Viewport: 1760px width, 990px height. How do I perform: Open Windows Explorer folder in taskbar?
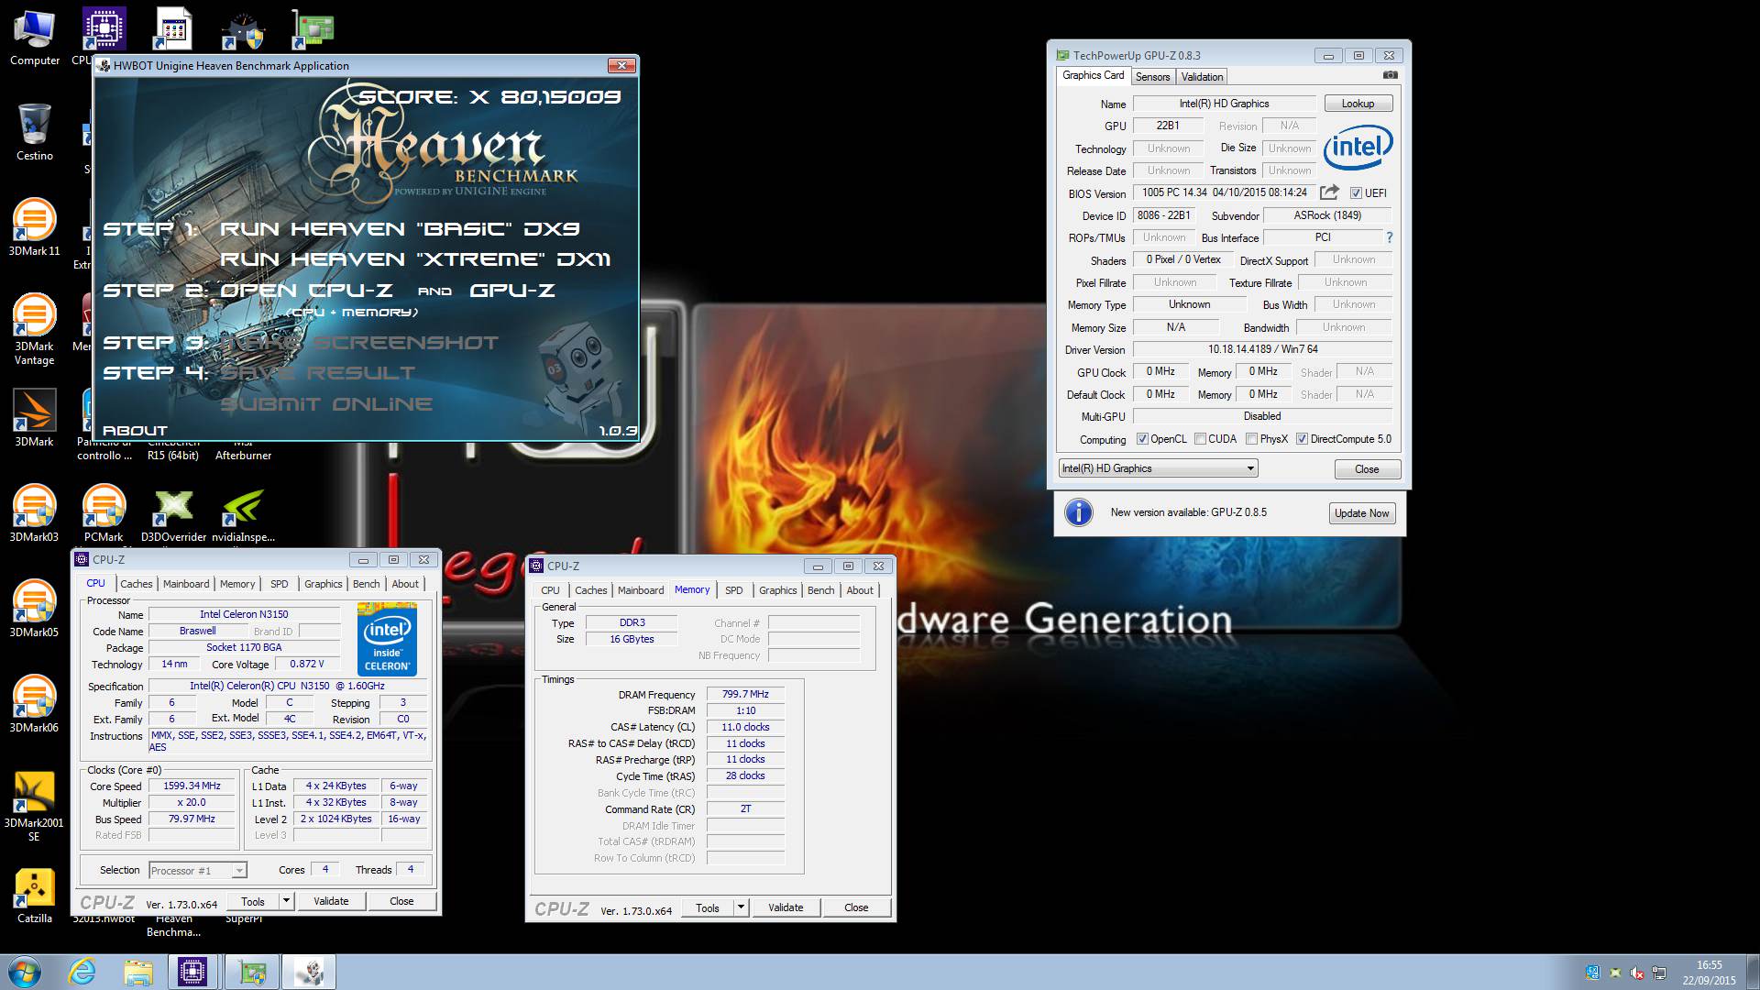(x=137, y=972)
